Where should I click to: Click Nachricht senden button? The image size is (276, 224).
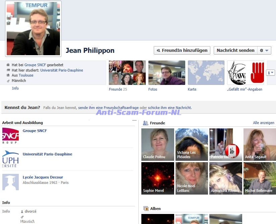[x=235, y=50]
